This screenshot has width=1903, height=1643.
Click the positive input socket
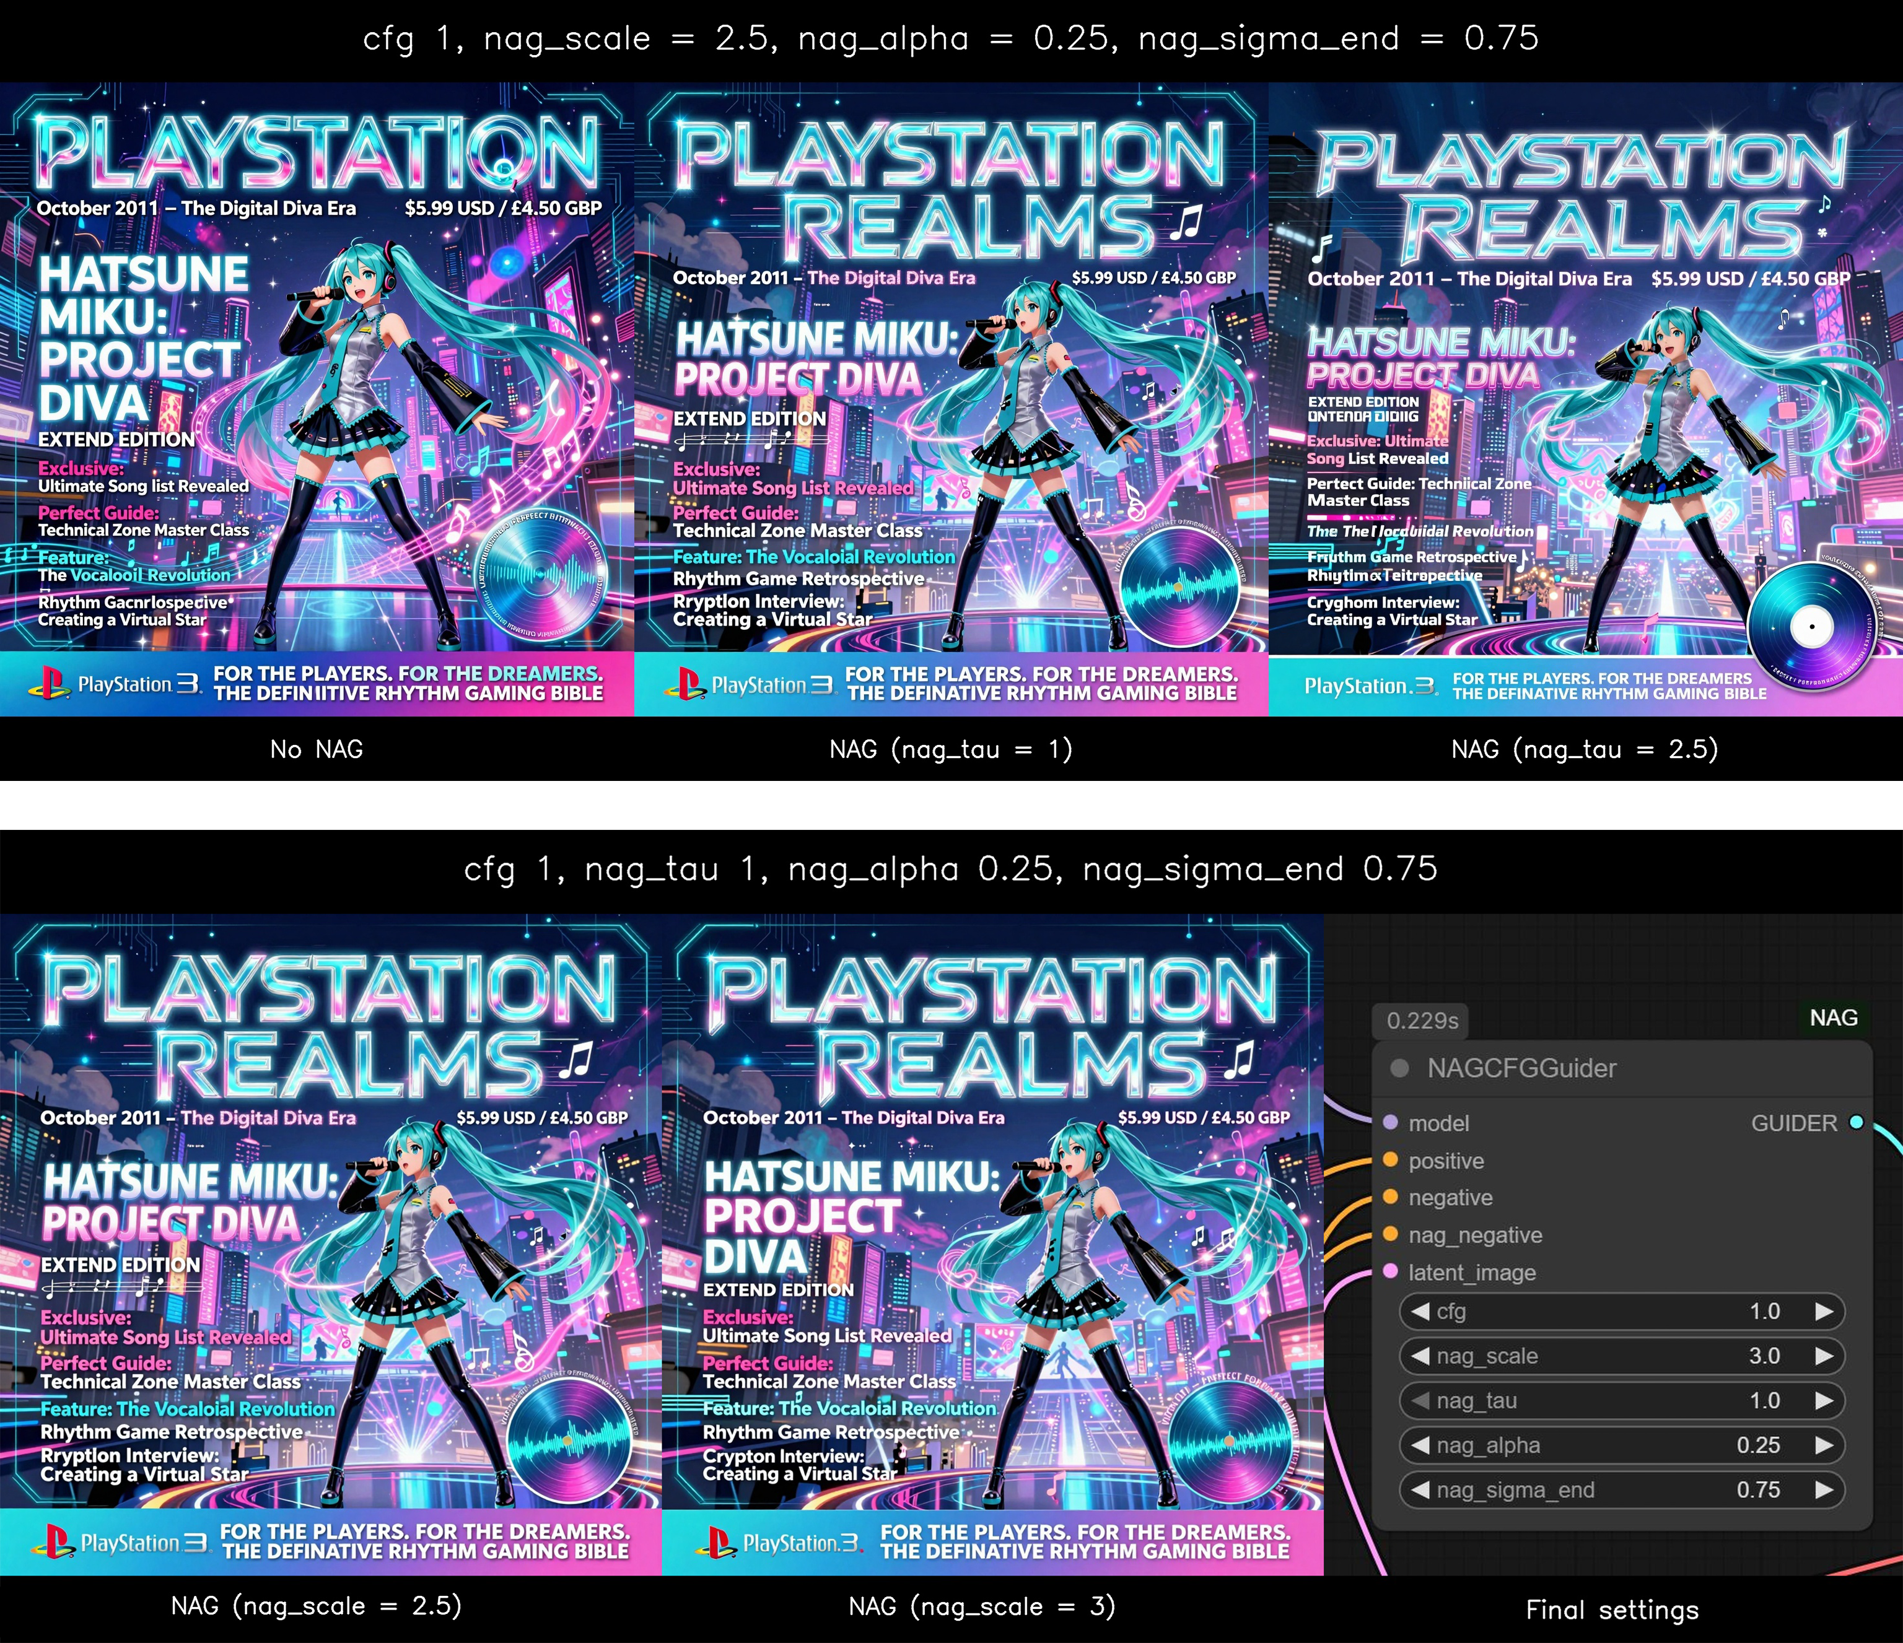pyautogui.click(x=1391, y=1160)
